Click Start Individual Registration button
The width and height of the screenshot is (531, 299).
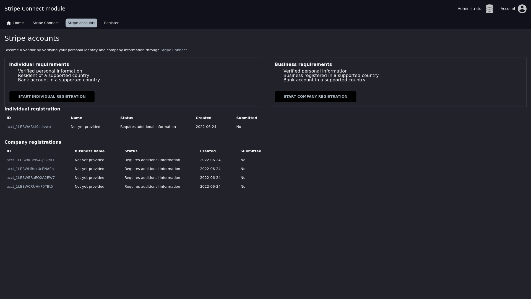[x=52, y=97]
